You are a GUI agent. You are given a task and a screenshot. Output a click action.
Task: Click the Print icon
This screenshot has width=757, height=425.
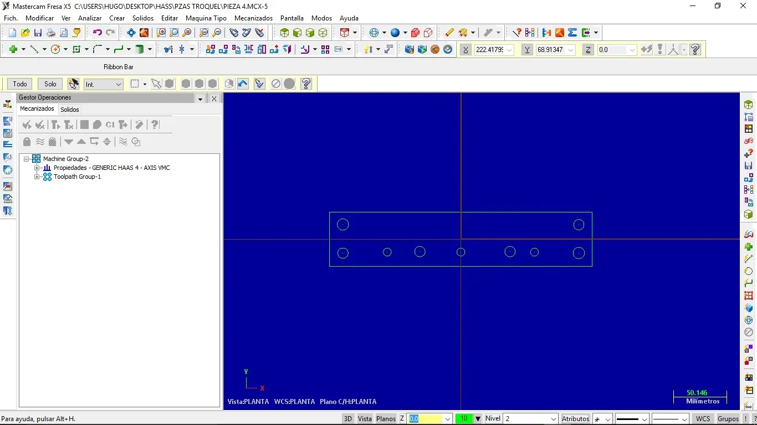pos(51,33)
